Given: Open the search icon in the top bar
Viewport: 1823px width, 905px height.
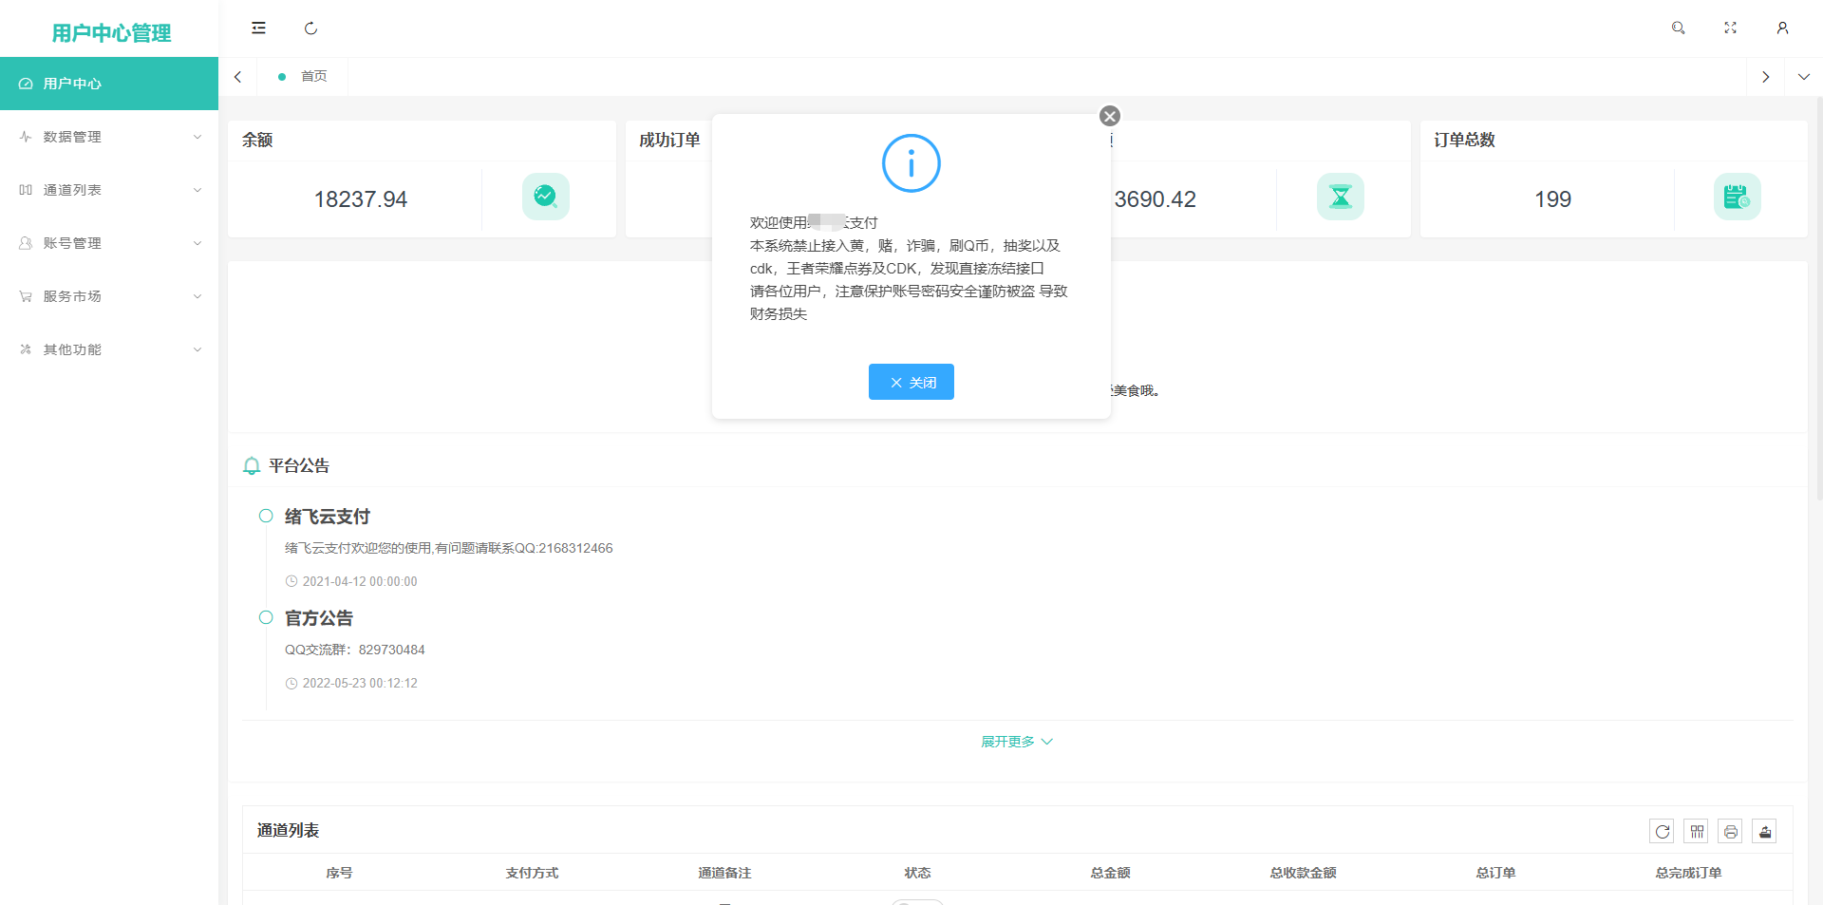Looking at the screenshot, I should coord(1678,28).
